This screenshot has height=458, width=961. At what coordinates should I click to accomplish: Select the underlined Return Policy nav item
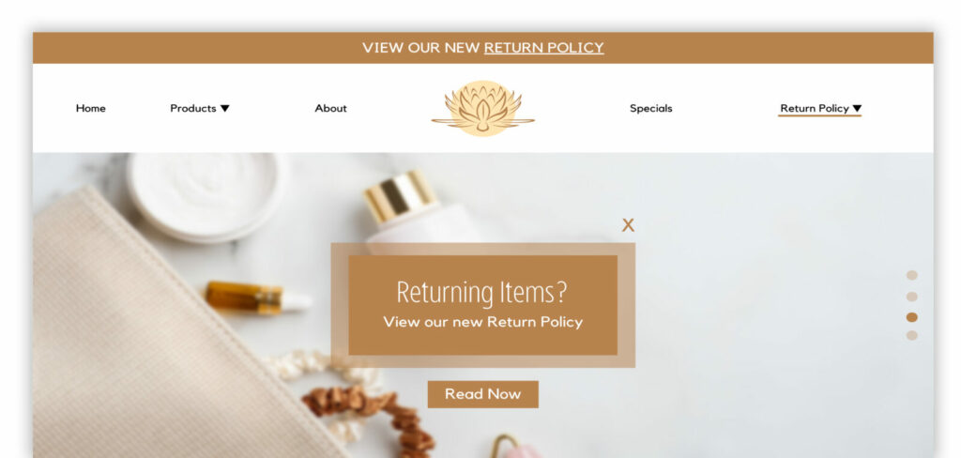(815, 109)
